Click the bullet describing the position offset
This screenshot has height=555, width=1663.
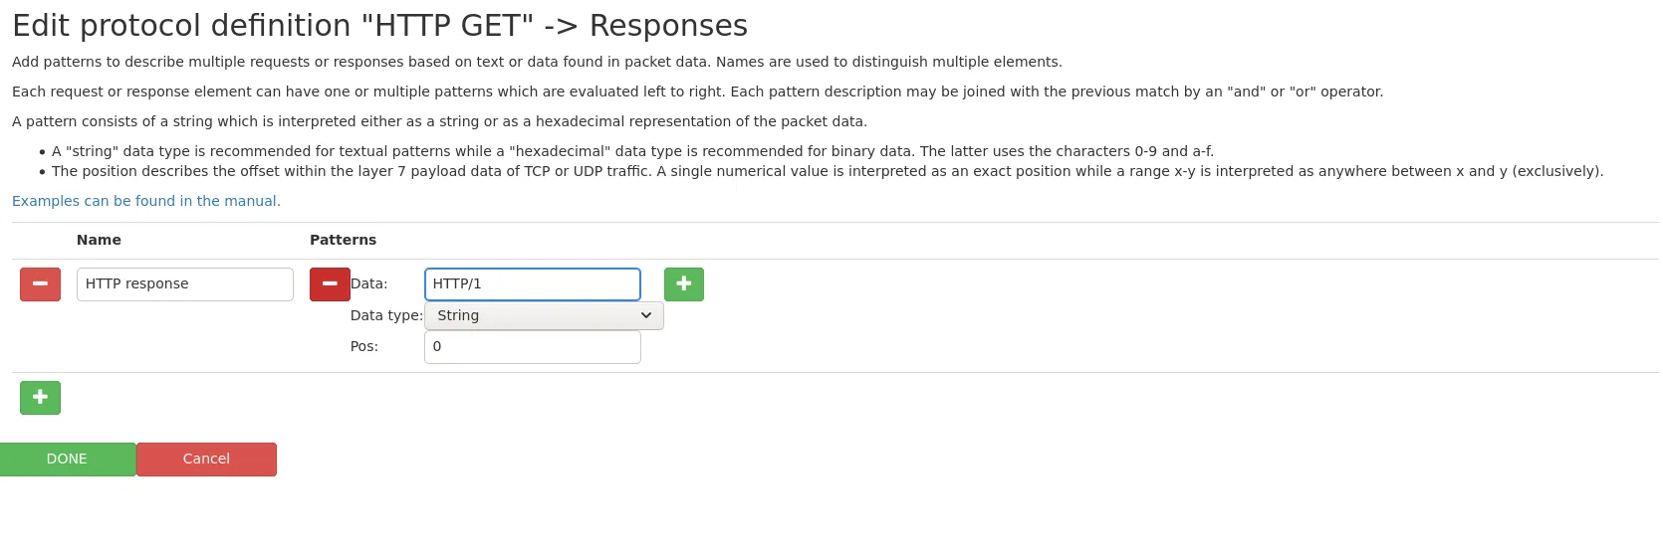click(827, 172)
